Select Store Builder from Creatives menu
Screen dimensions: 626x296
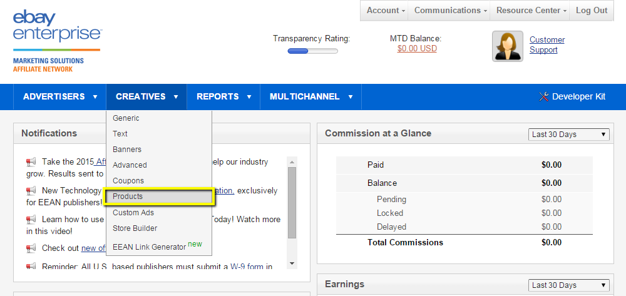click(159, 228)
